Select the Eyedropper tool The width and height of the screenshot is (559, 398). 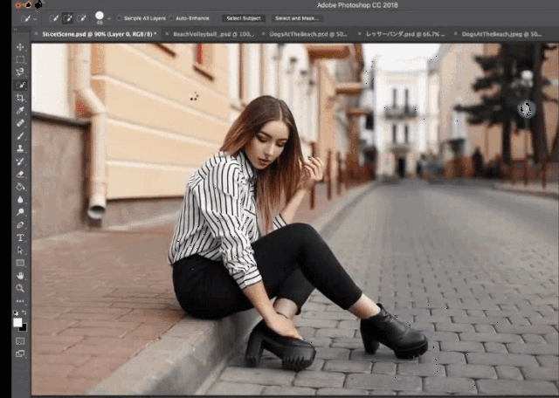[x=20, y=111]
